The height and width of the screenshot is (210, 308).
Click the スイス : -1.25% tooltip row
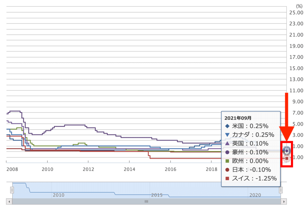pos(251,178)
